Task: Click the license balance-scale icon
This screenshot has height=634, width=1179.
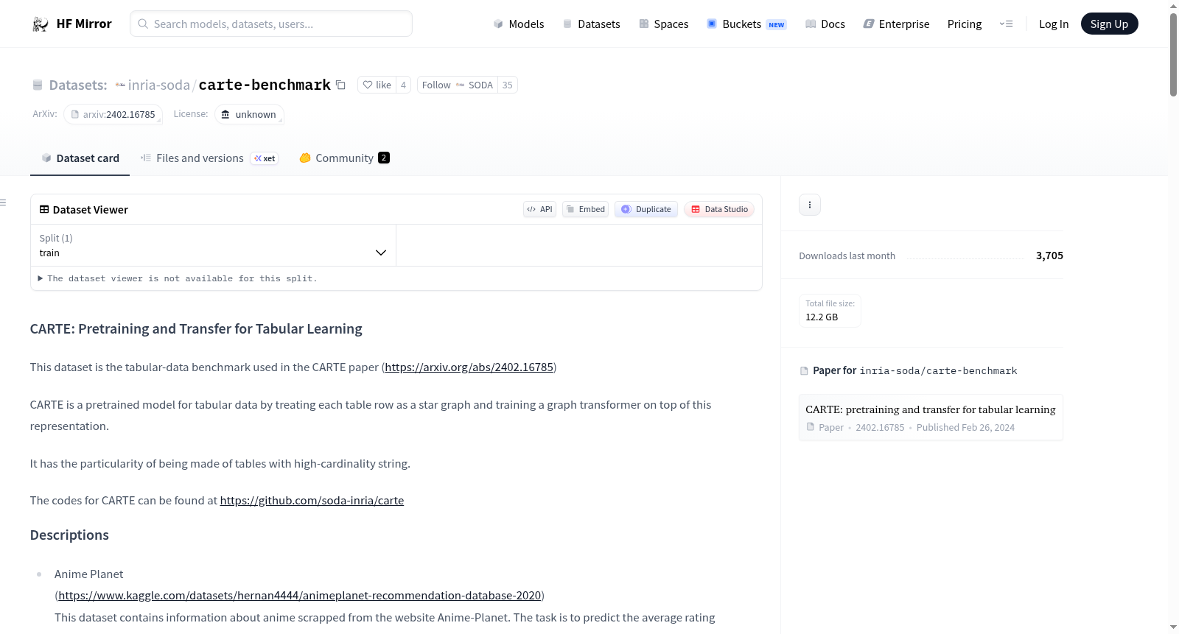Action: pos(225,114)
